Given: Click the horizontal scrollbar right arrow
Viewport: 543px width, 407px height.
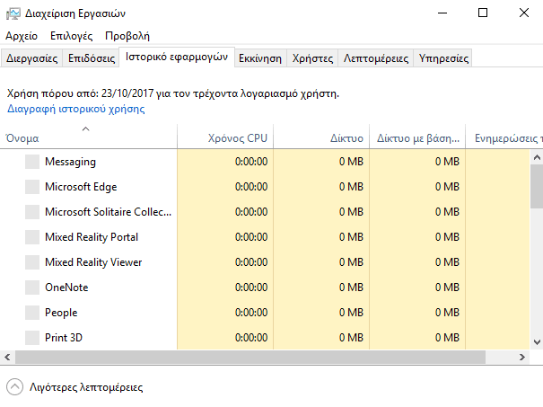Looking at the screenshot, I should 521,357.
